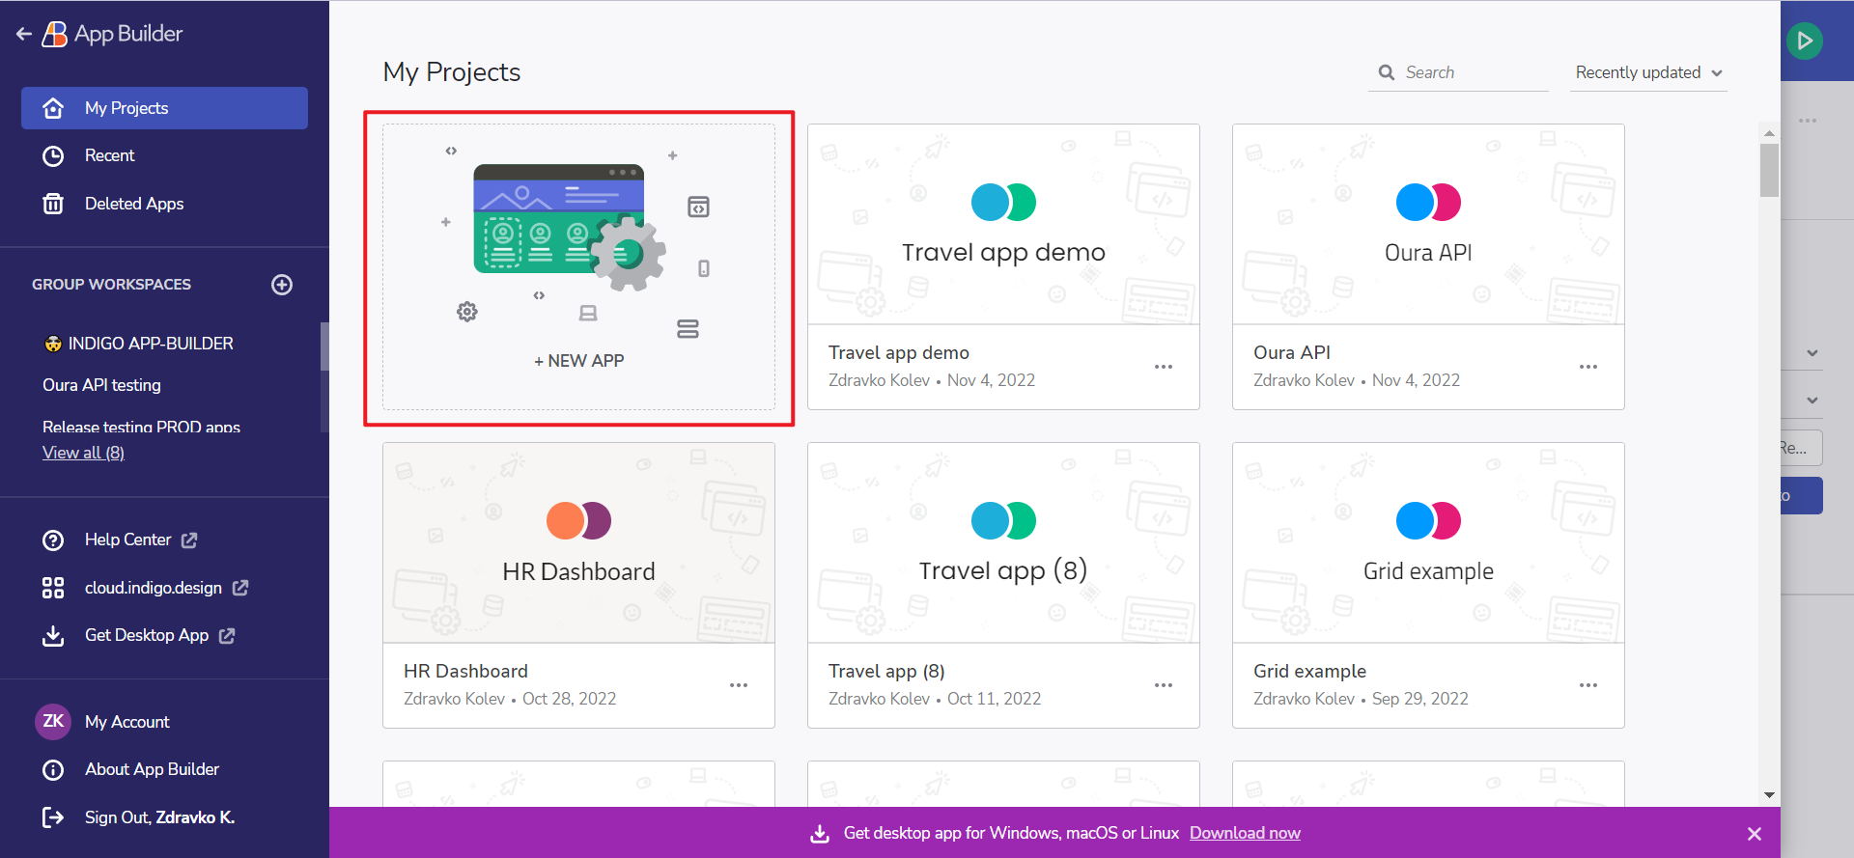Add a new group workspace with plus icon

282,285
